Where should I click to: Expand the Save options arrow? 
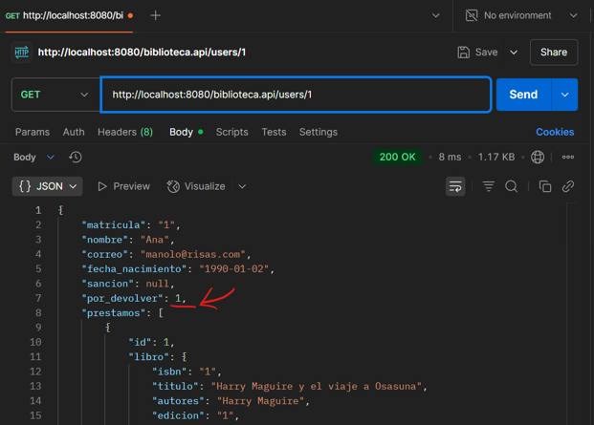tap(514, 53)
